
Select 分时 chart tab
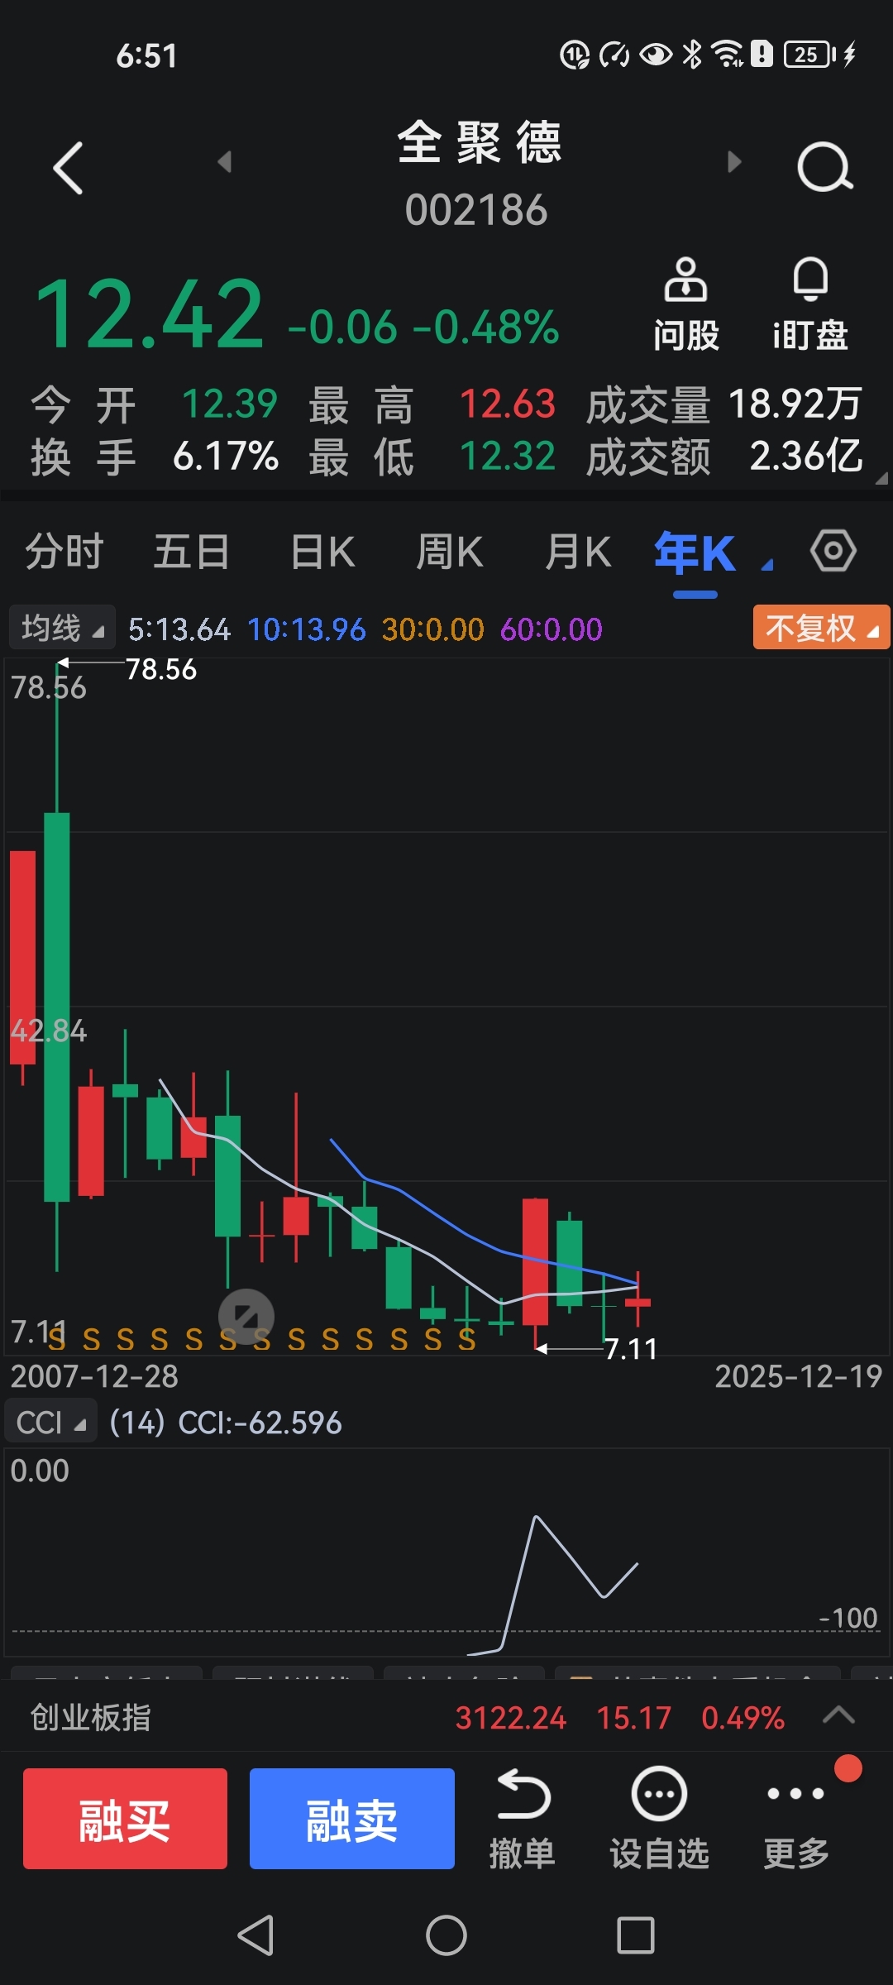(x=64, y=552)
